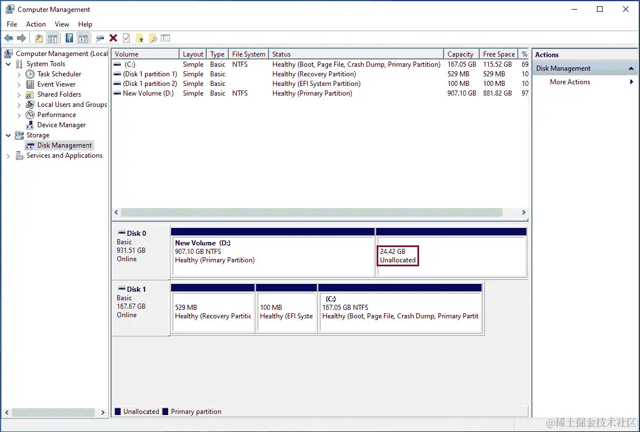The height and width of the screenshot is (432, 640).
Task: Select New Volume (D:) partition block on Disk 0
Action: click(x=272, y=253)
